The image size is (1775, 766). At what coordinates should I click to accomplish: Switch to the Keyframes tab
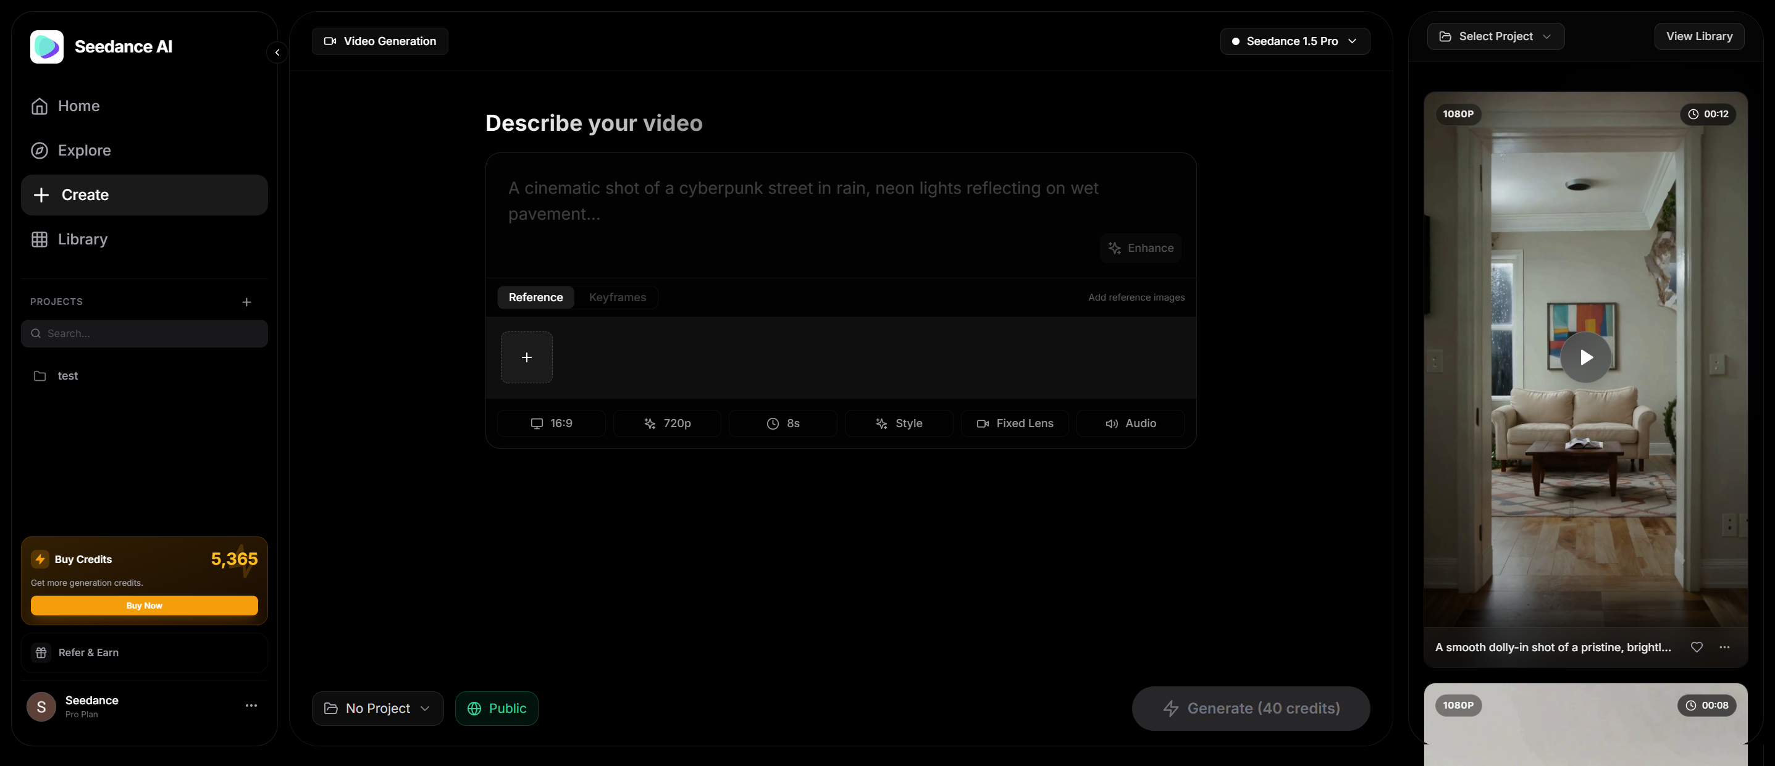[x=618, y=297]
